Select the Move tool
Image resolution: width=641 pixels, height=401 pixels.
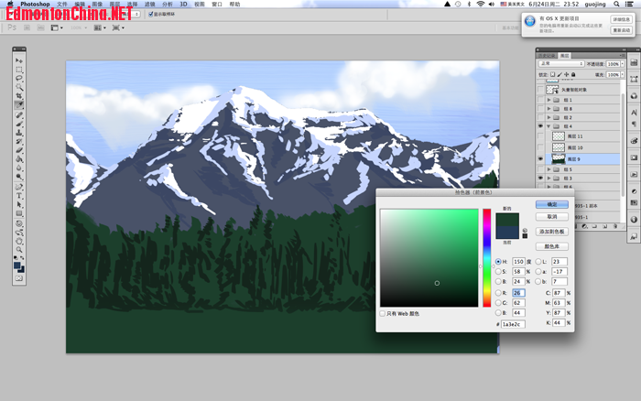tap(19, 61)
